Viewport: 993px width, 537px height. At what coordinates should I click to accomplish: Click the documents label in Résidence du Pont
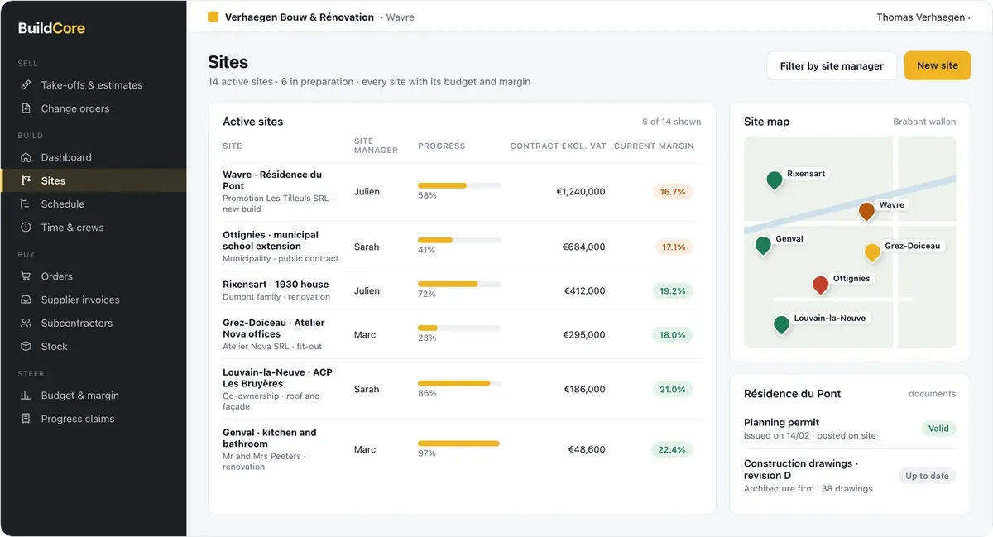click(x=932, y=394)
